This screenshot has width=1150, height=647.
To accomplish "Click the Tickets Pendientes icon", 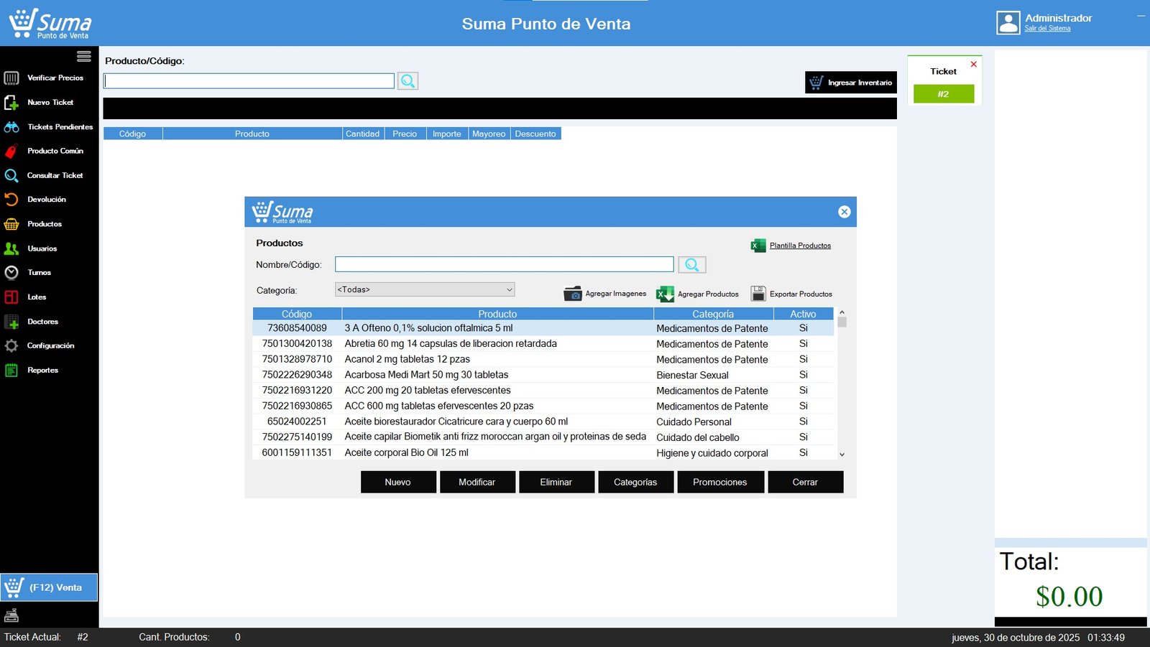I will (11, 126).
